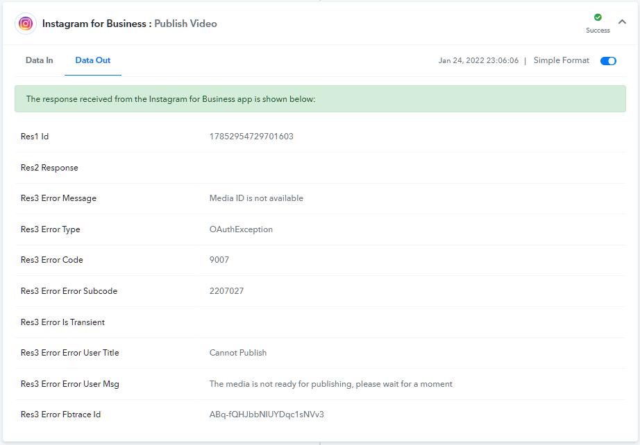Select the 'Cannot Publish' value
The width and height of the screenshot is (640, 445).
pos(238,353)
